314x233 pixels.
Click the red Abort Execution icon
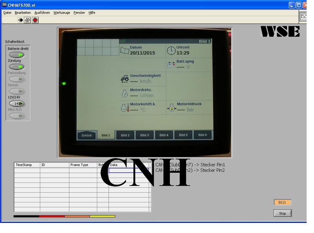tap(35, 20)
